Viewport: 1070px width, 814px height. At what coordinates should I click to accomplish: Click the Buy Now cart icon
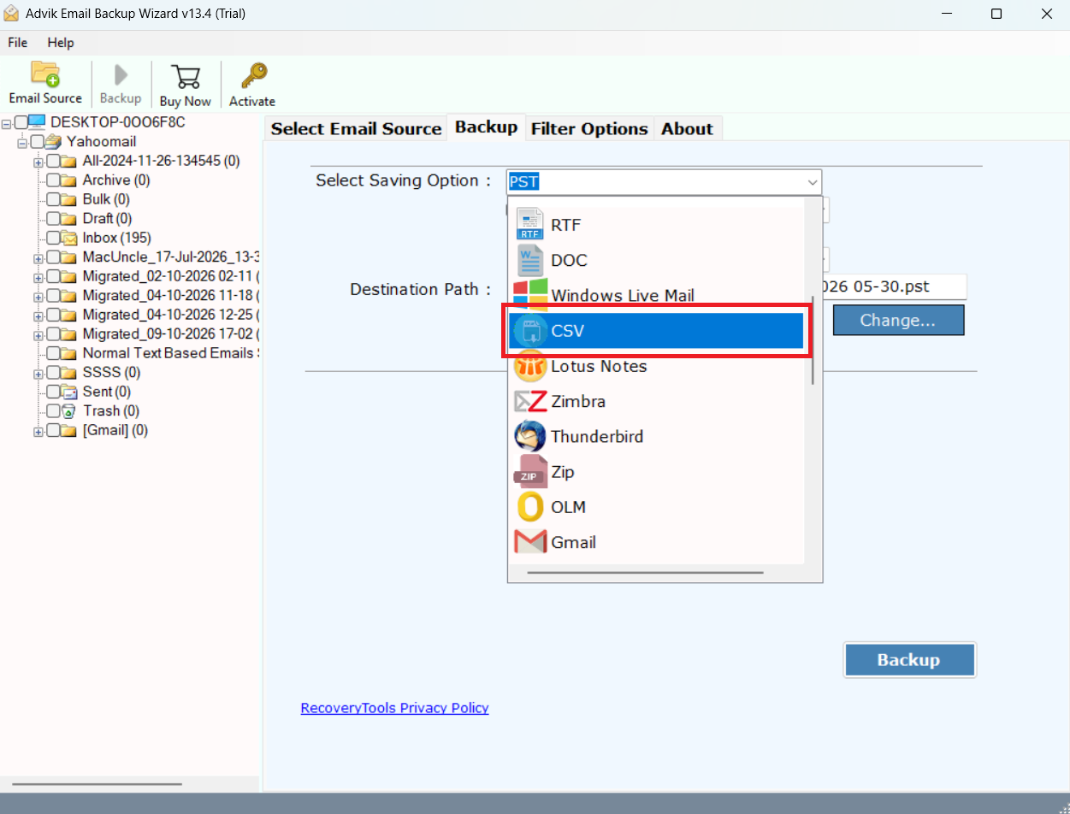(185, 76)
